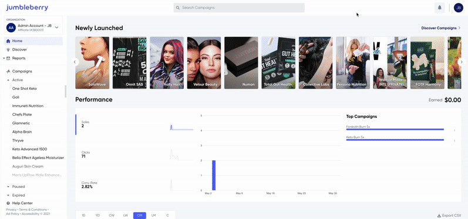The image size is (468, 219).
Task: Click the Campaigns megaphone icon
Action: tap(8, 71)
